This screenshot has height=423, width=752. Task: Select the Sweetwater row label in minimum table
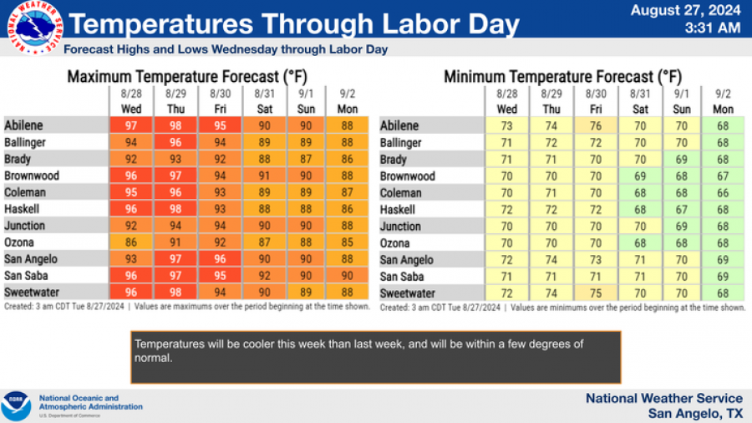[408, 293]
